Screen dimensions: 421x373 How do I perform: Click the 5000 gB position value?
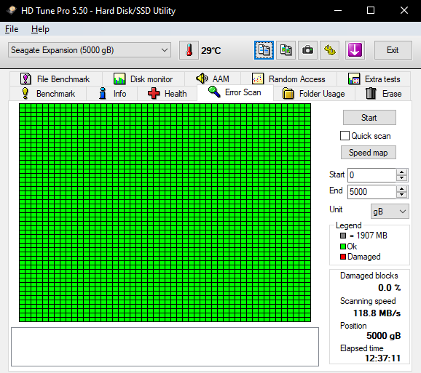click(383, 335)
